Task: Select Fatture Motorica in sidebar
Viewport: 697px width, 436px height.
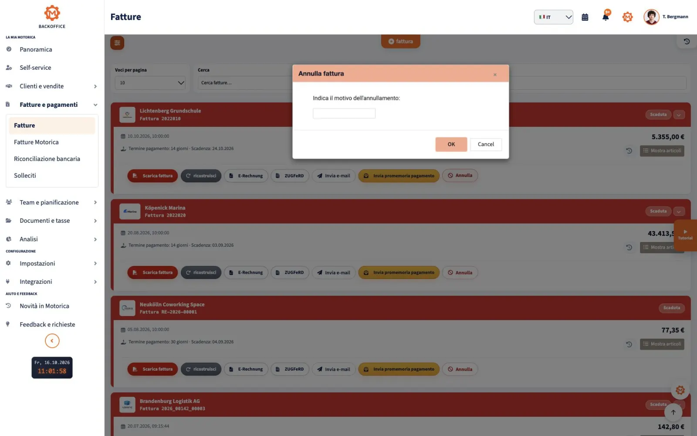Action: click(x=36, y=142)
